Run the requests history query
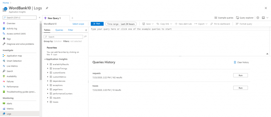271x117 pixels. click(240, 75)
